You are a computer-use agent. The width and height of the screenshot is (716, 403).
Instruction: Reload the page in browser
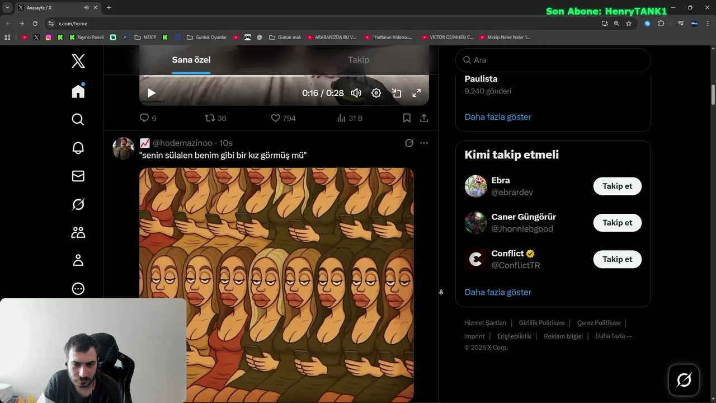point(35,24)
